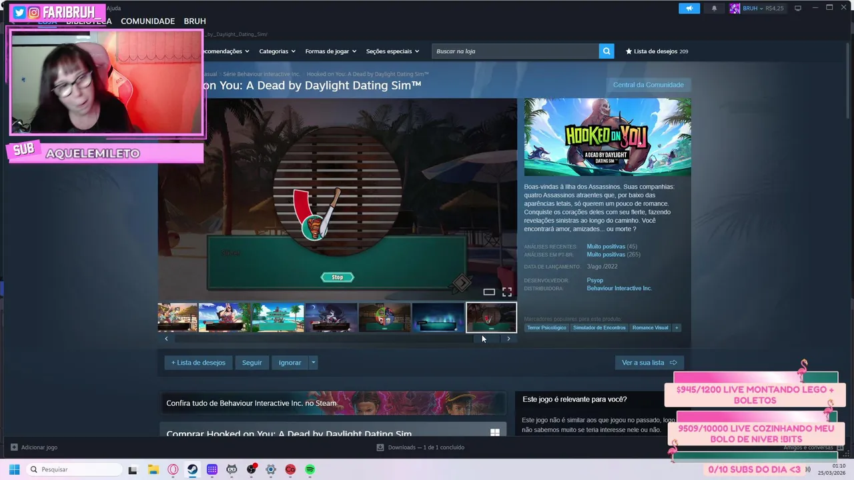
Task: Click the Ignorar button
Action: [290, 363]
